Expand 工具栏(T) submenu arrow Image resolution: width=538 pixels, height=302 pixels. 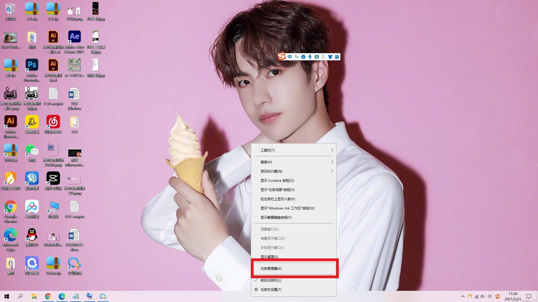click(x=332, y=150)
